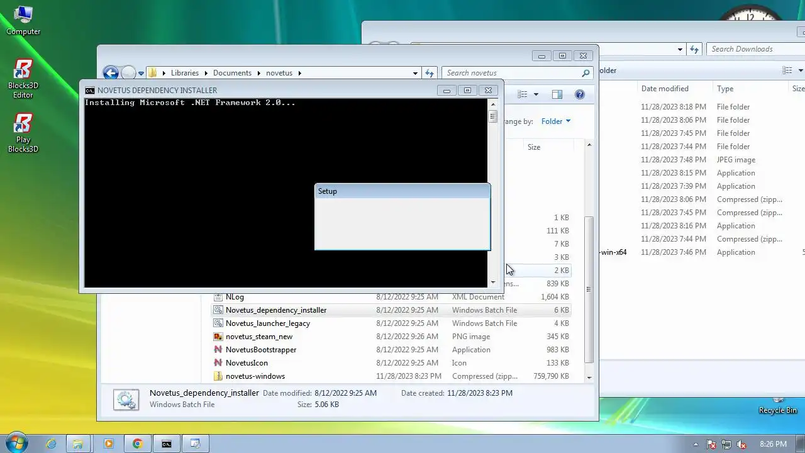Image resolution: width=805 pixels, height=453 pixels.
Task: Click the command prompt taskbar button
Action: point(167,444)
